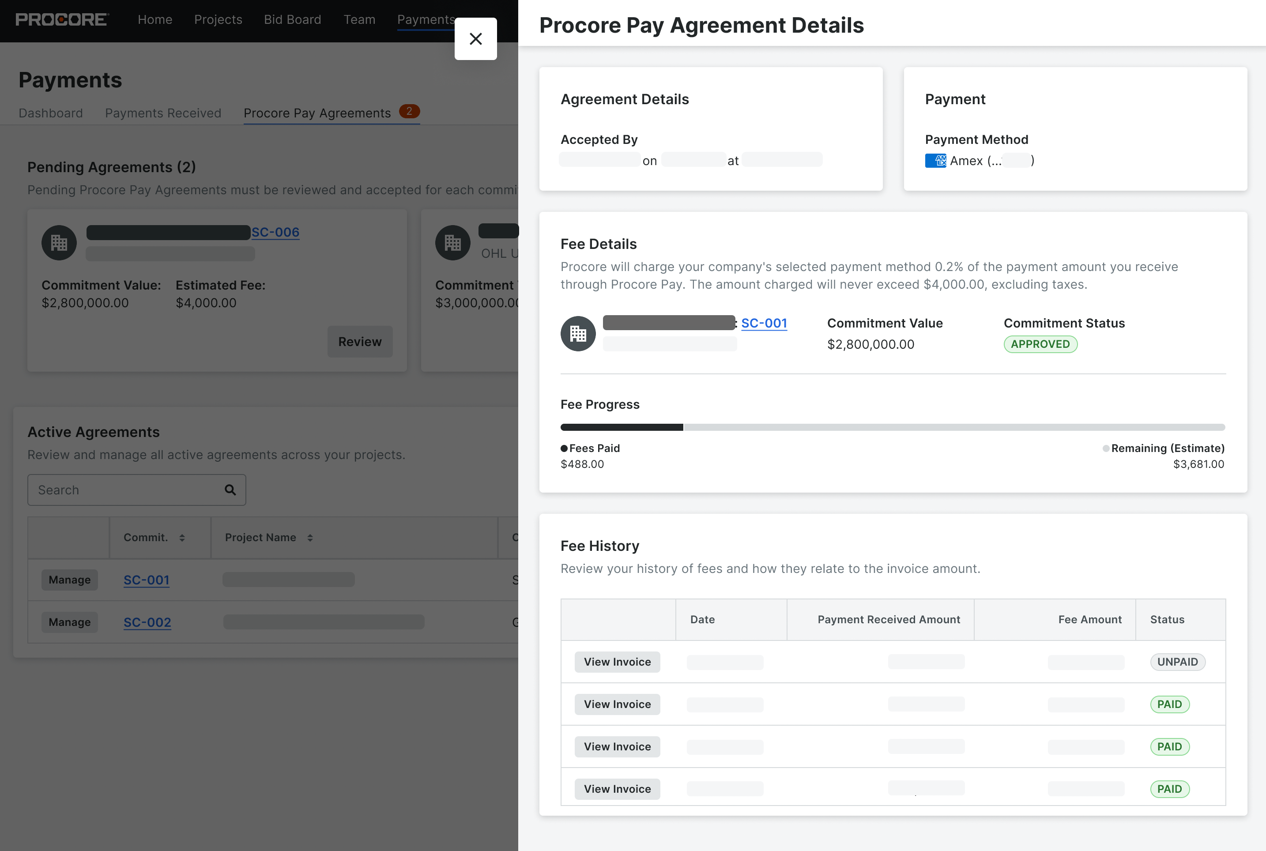Click the building icon on the SC-006 pending card

pos(59,243)
